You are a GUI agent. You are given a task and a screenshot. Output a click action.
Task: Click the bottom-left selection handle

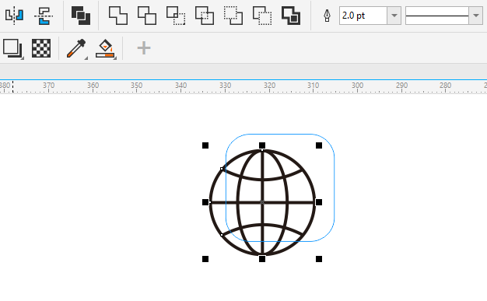pyautogui.click(x=205, y=259)
